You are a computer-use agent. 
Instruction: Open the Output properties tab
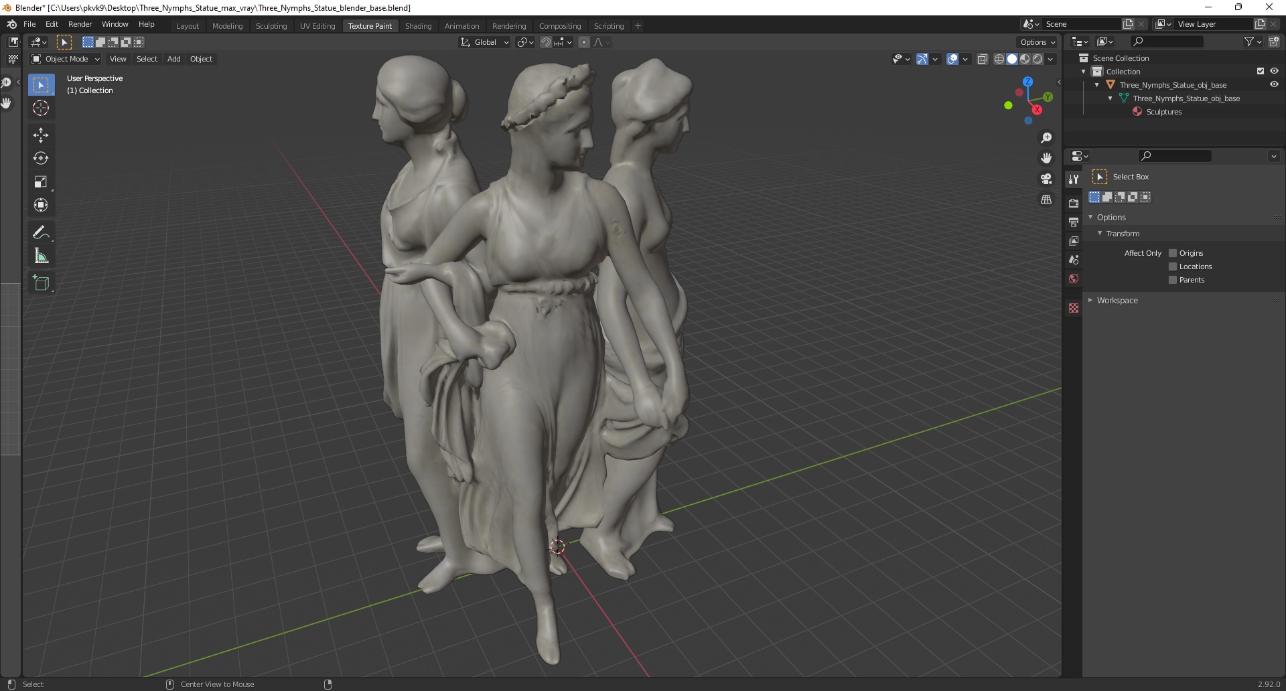click(1074, 222)
